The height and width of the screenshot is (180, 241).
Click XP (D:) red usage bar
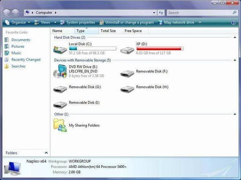tap(160, 48)
